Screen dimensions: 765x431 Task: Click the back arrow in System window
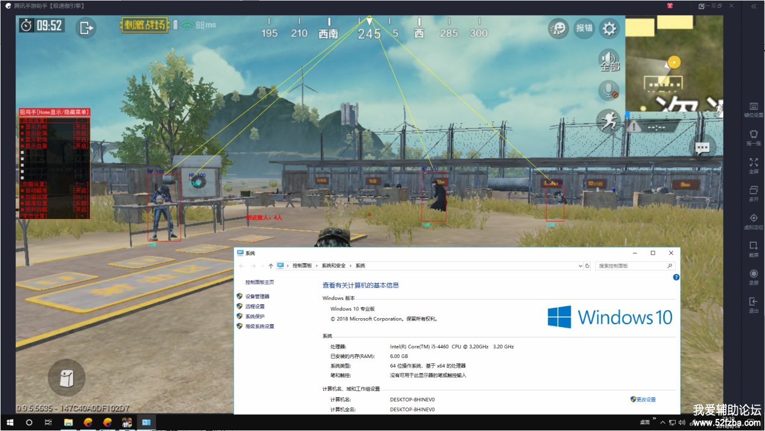pyautogui.click(x=241, y=266)
